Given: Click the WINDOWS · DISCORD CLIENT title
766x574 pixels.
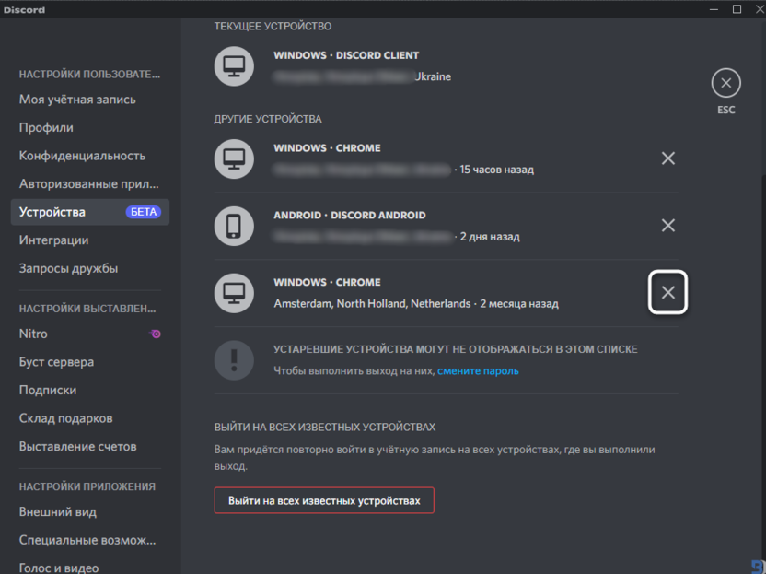Looking at the screenshot, I should point(346,55).
